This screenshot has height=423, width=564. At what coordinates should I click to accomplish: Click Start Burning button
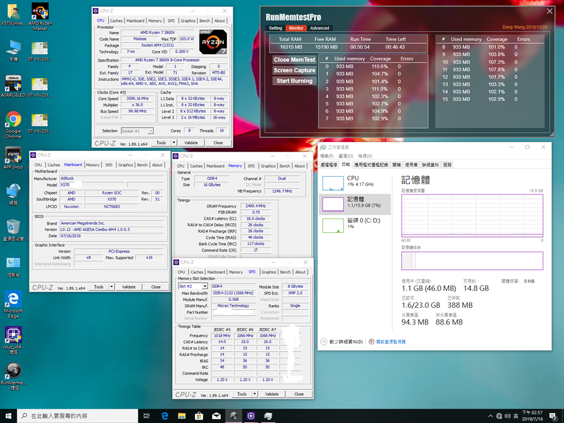(294, 81)
